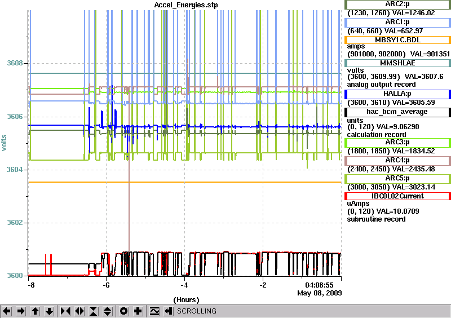Select the HALLA:p curve legend label
451x318 pixels.
pos(397,94)
